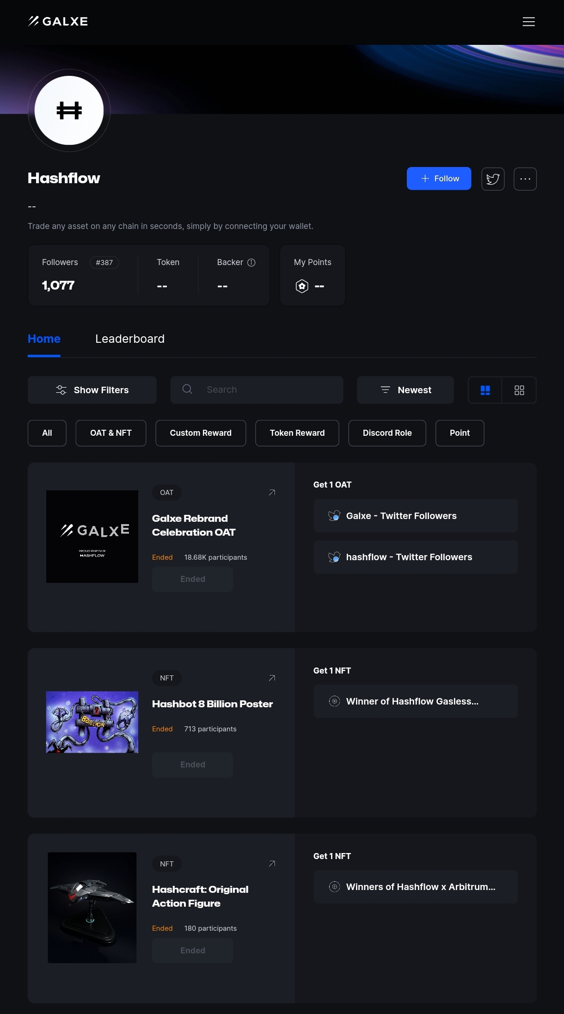Screen dimensions: 564x1014
Task: Click the #387 follower rank badge
Action: 104,263
